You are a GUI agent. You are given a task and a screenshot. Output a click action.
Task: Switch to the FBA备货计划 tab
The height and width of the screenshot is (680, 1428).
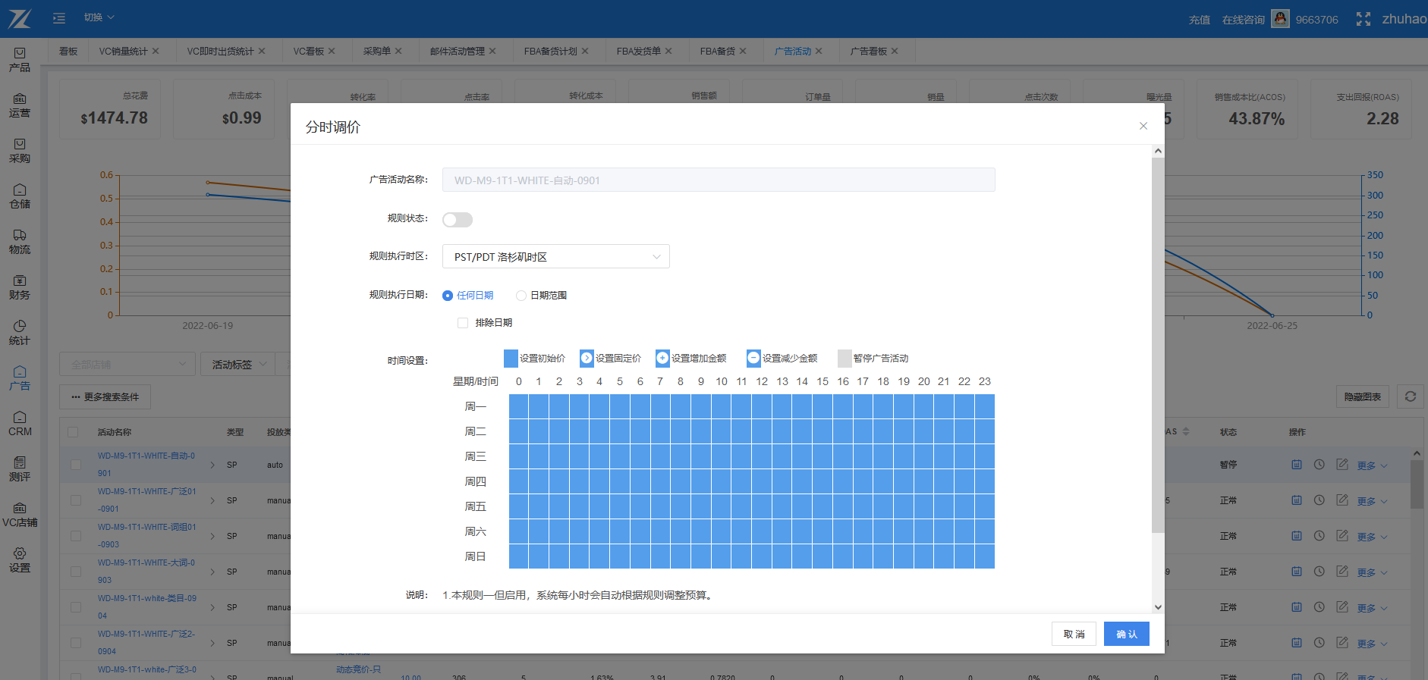(550, 52)
